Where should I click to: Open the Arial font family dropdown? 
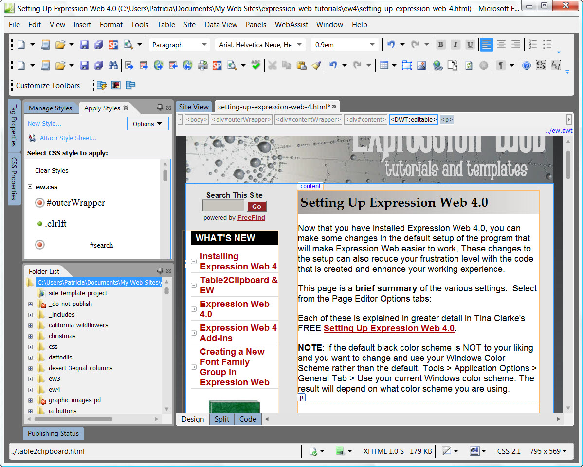click(299, 45)
